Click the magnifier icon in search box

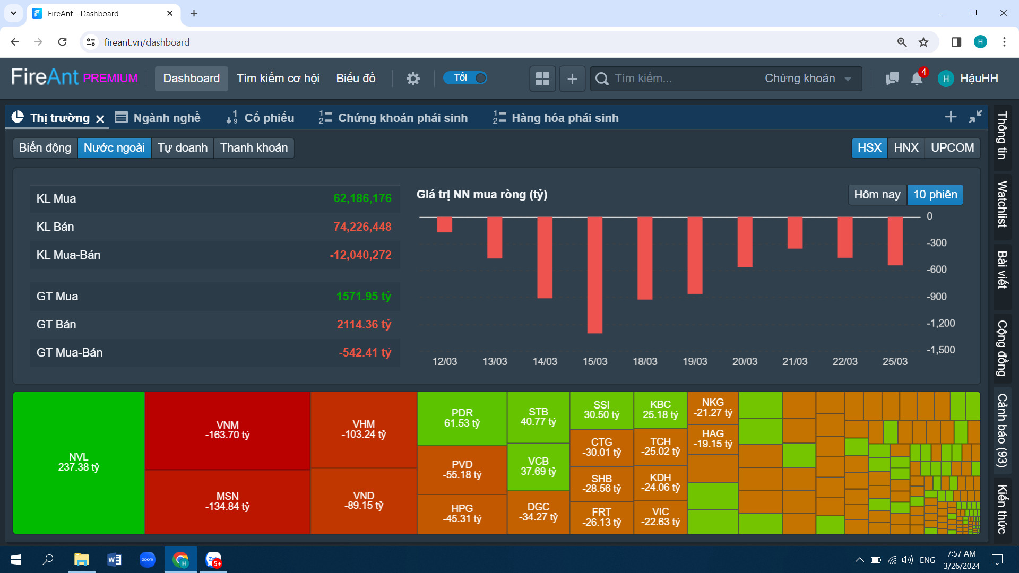pos(602,79)
